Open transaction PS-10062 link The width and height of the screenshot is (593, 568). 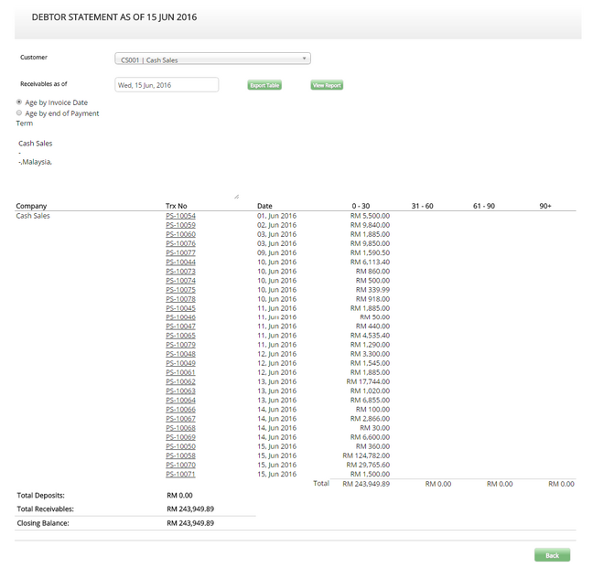[180, 381]
